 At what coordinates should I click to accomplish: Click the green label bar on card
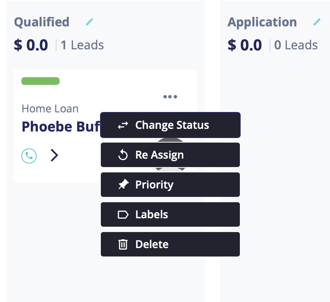click(x=40, y=81)
